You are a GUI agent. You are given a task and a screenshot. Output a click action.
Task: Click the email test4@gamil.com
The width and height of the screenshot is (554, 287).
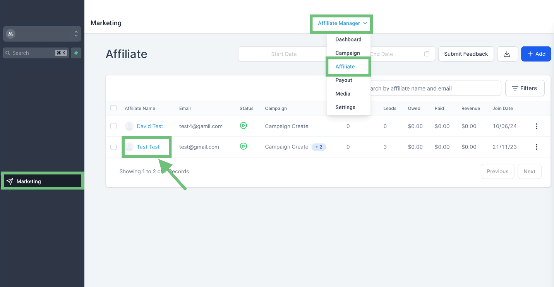point(201,126)
